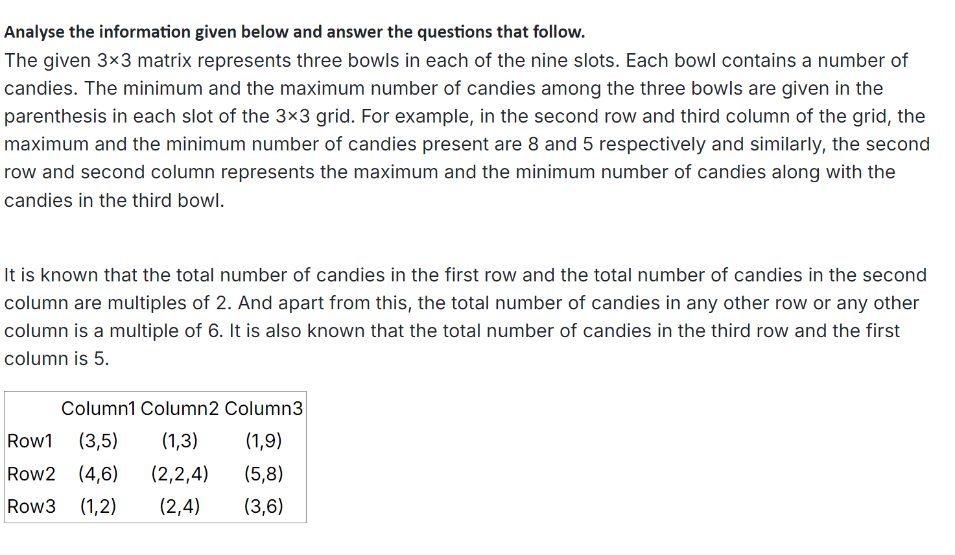Screen dimensions: 955x555
Task: Select the Column2 table header
Action: click(180, 408)
